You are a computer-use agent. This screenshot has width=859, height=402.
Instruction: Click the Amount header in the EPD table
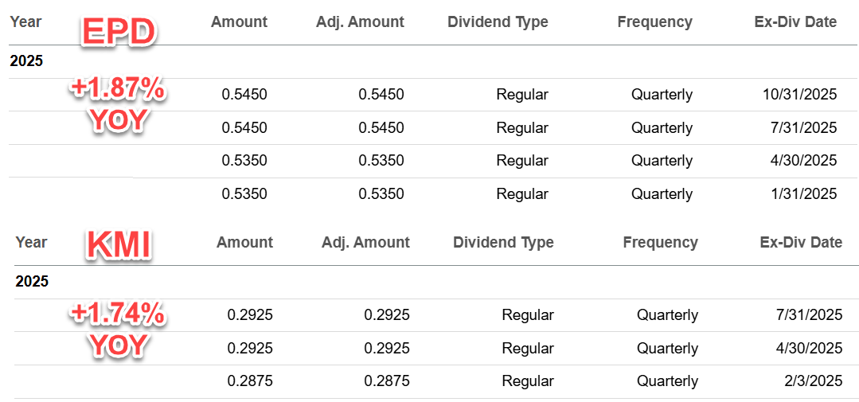pyautogui.click(x=239, y=21)
